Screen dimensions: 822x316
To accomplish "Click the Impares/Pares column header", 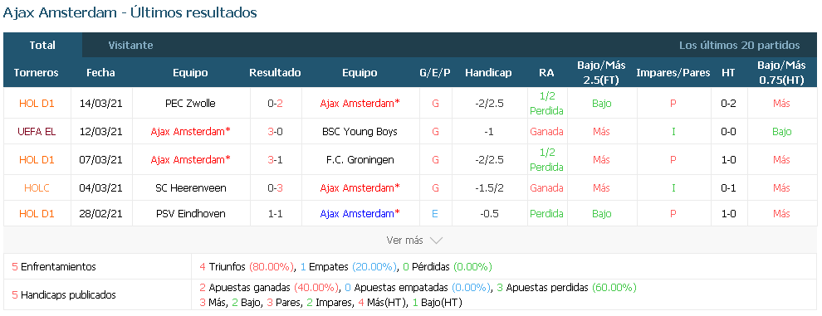I will click(x=673, y=73).
